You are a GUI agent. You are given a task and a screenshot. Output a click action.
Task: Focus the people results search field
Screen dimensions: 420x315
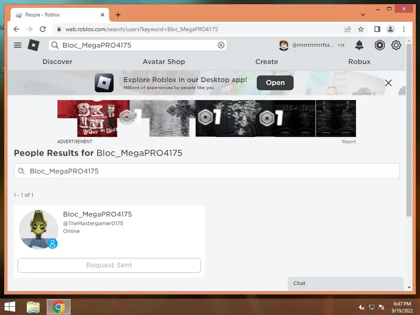tap(207, 171)
